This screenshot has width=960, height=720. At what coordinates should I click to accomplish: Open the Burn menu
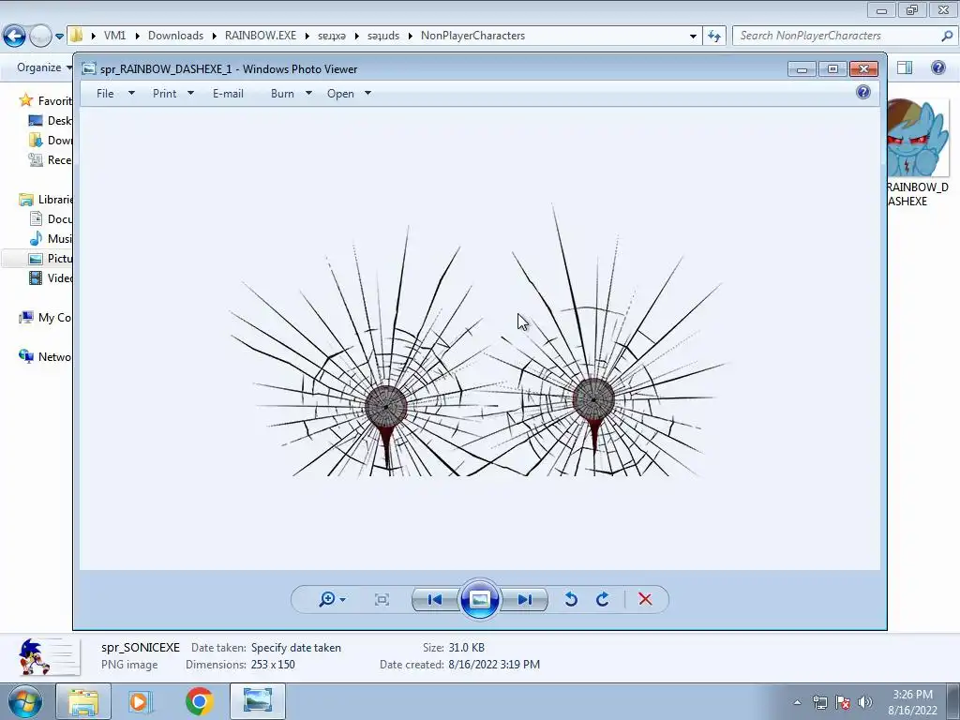pyautogui.click(x=282, y=94)
